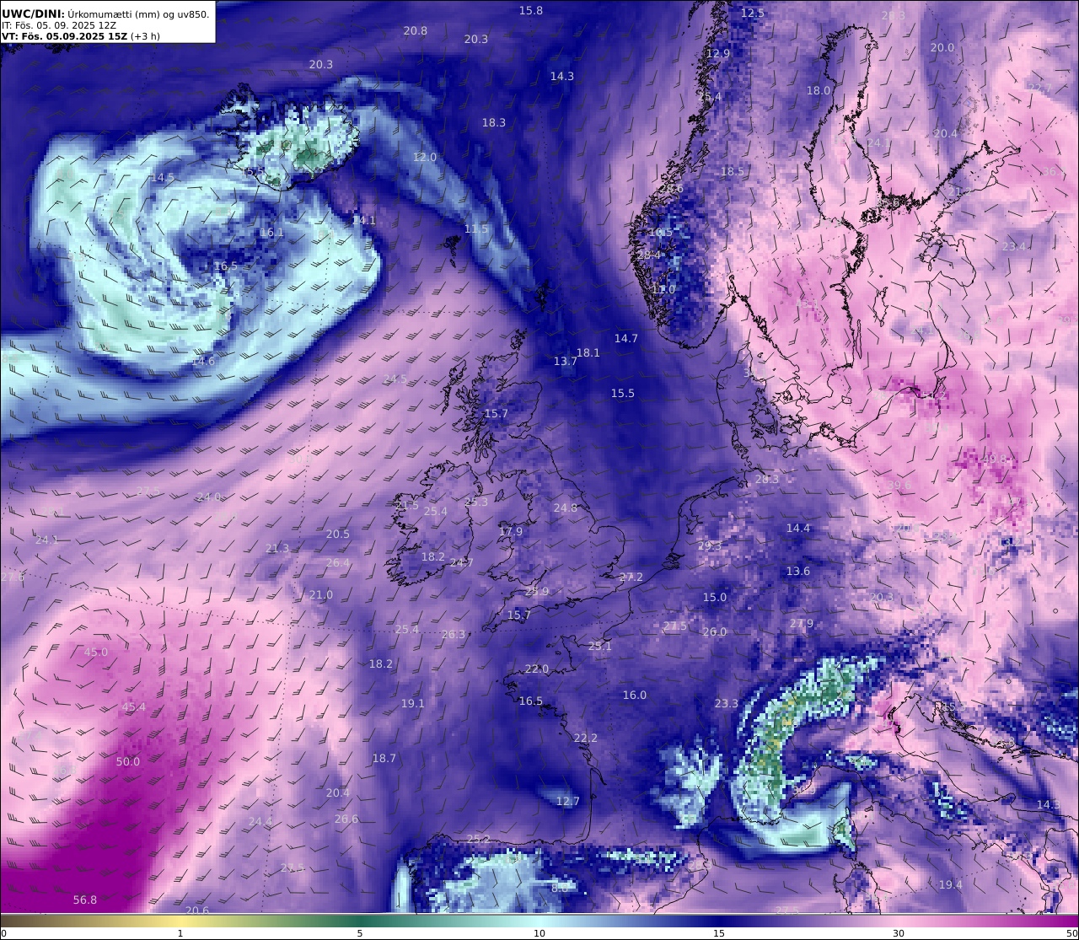Click the 25.3 value near Northern Ireland
The width and height of the screenshot is (1079, 940).
tap(476, 502)
